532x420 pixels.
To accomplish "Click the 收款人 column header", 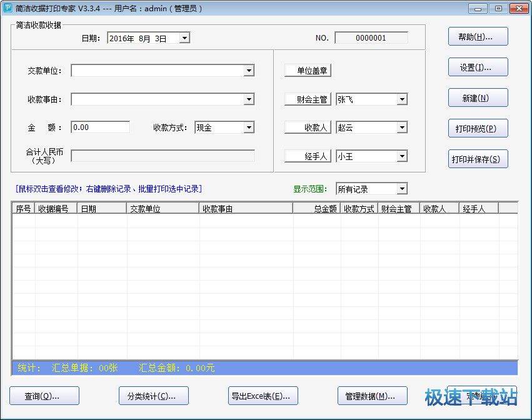I will (x=439, y=208).
